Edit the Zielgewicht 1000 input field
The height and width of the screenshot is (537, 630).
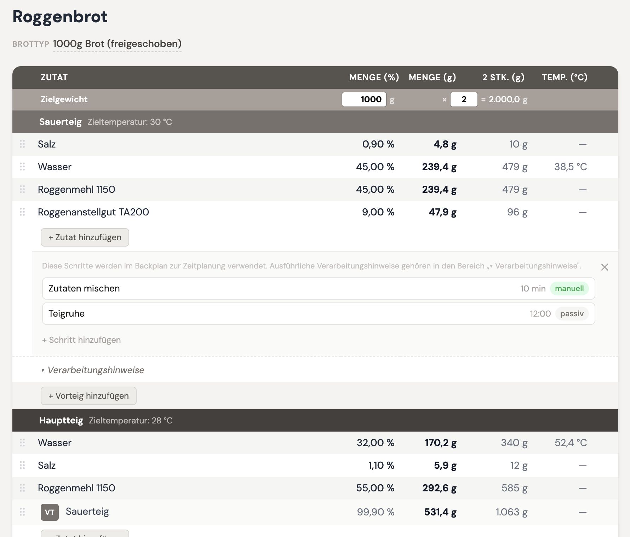pyautogui.click(x=364, y=99)
